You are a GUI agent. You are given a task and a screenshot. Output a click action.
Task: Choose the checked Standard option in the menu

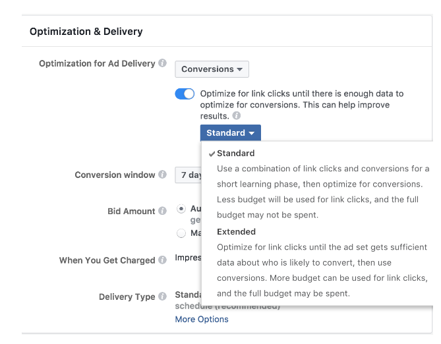click(x=235, y=154)
